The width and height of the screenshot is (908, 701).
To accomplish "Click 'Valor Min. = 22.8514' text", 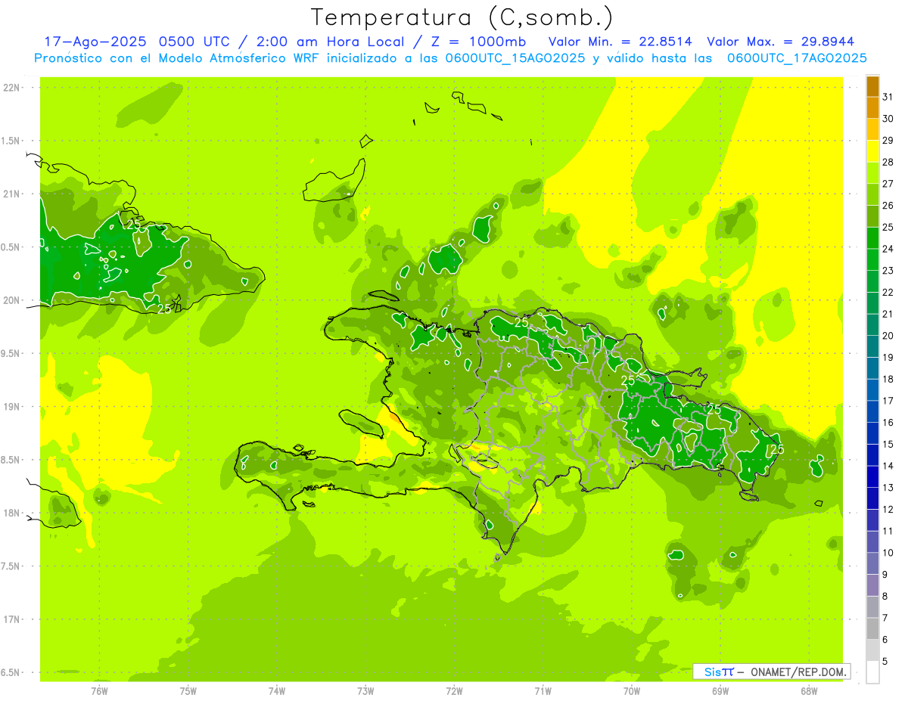I will (x=620, y=42).
